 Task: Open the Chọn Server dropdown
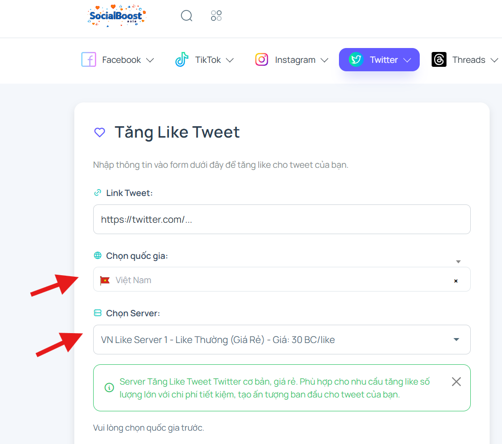point(282,340)
